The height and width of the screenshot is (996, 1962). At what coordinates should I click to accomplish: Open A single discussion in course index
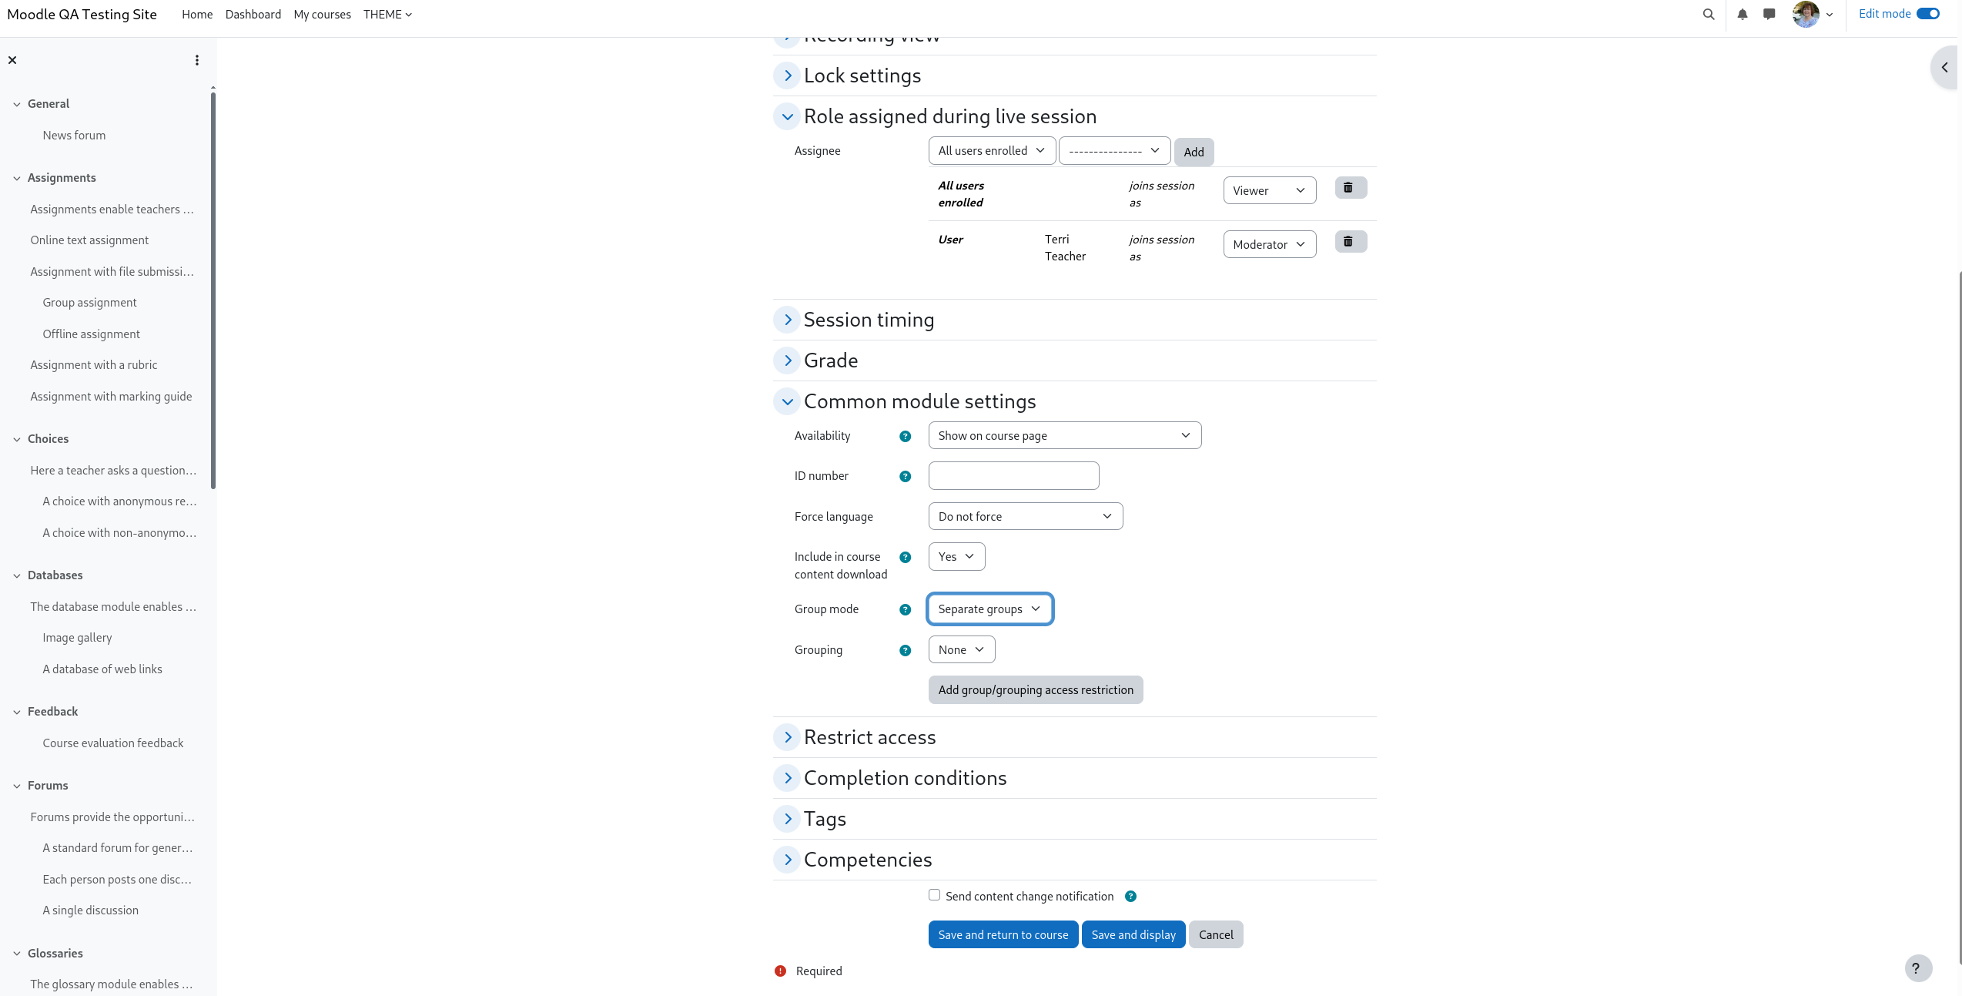(x=91, y=910)
